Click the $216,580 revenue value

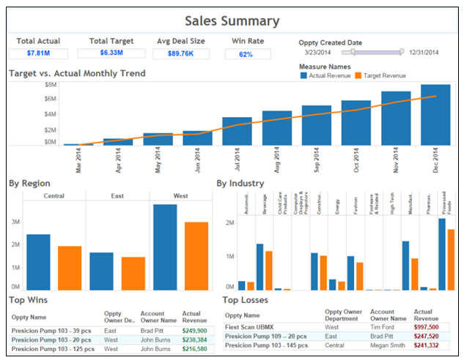click(195, 349)
